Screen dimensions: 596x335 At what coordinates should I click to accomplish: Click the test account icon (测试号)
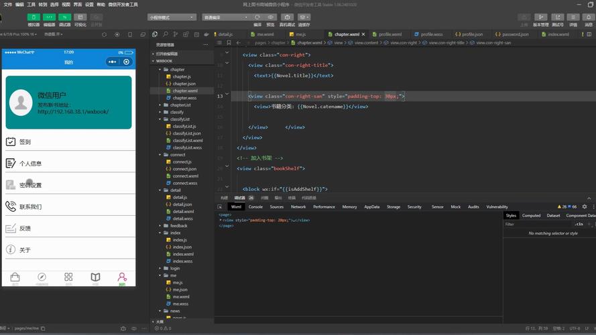(557, 17)
